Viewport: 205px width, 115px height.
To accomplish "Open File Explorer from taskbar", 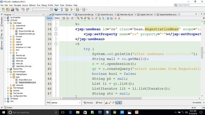I will pyautogui.click(x=78, y=112).
